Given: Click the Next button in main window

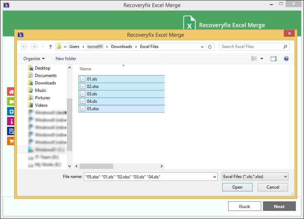Looking at the screenshot, I should 279,206.
